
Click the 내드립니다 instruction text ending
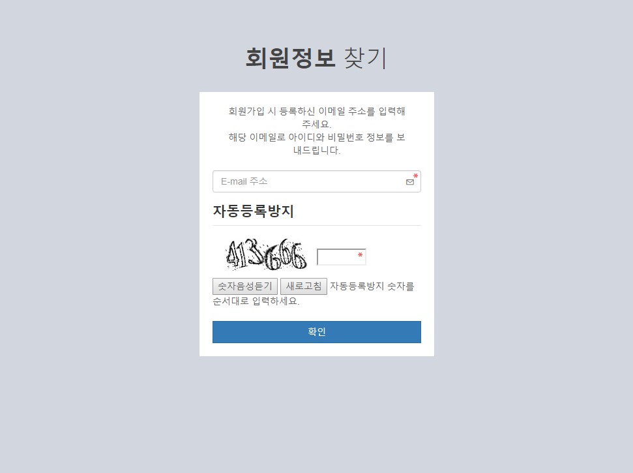click(317, 151)
